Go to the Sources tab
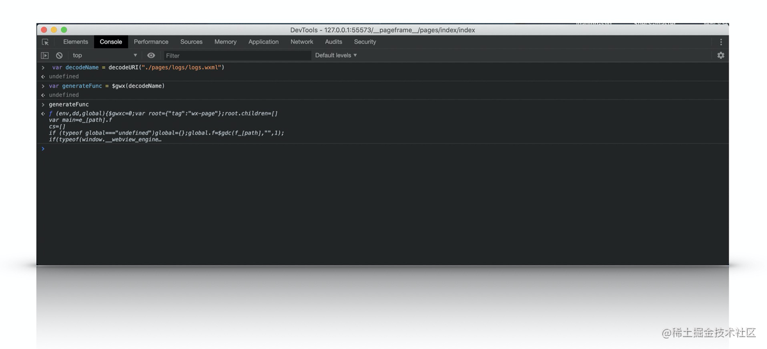 point(191,42)
